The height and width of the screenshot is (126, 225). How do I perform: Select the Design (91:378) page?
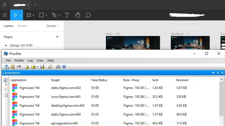click(x=21, y=45)
